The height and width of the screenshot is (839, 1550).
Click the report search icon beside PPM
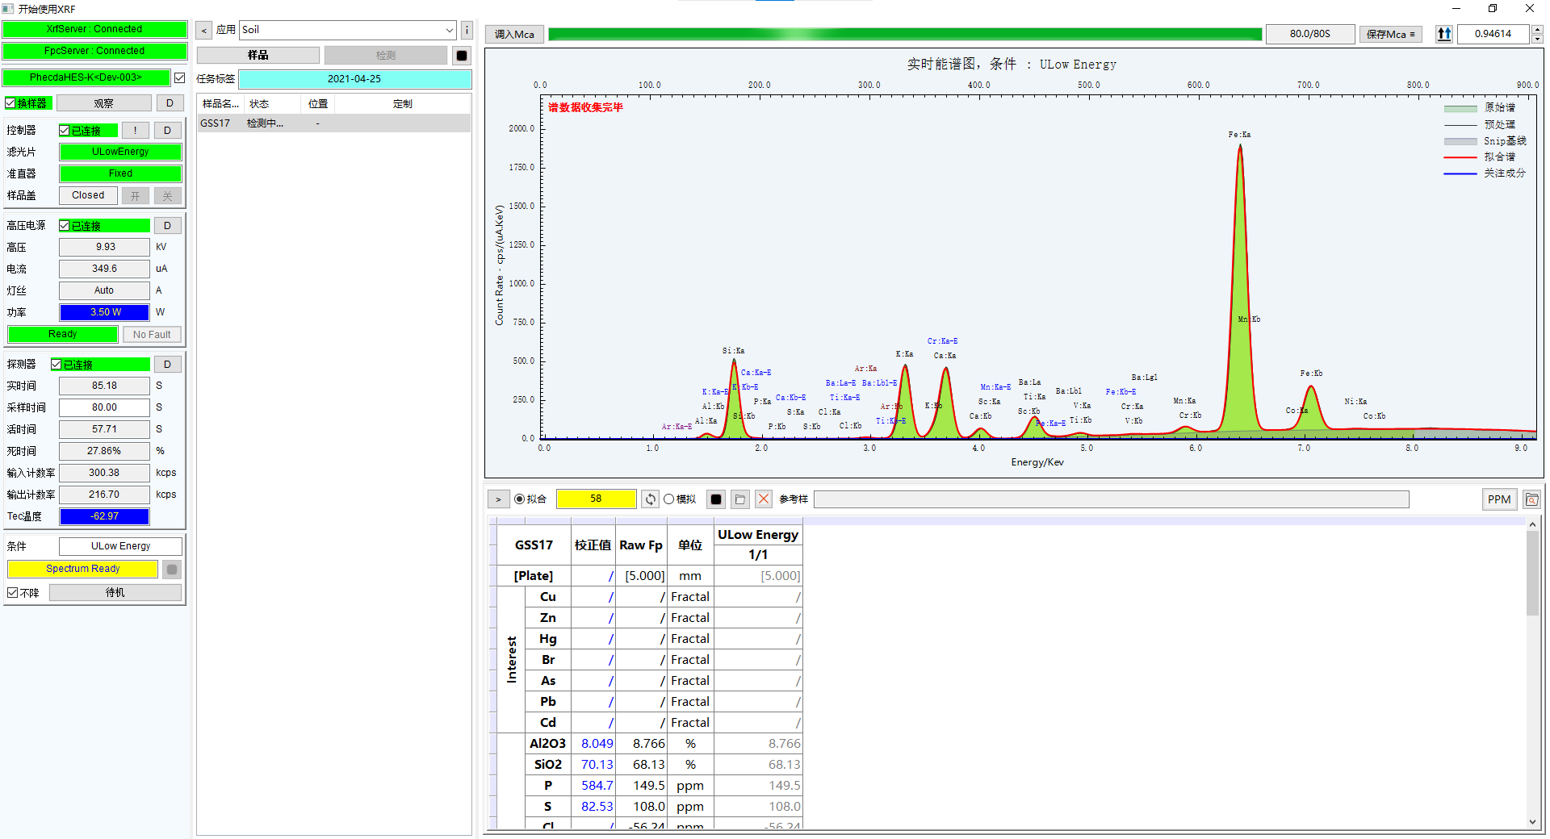[x=1531, y=499]
